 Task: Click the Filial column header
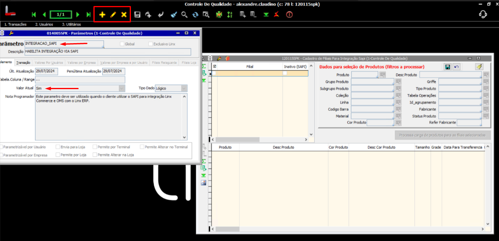point(249,67)
